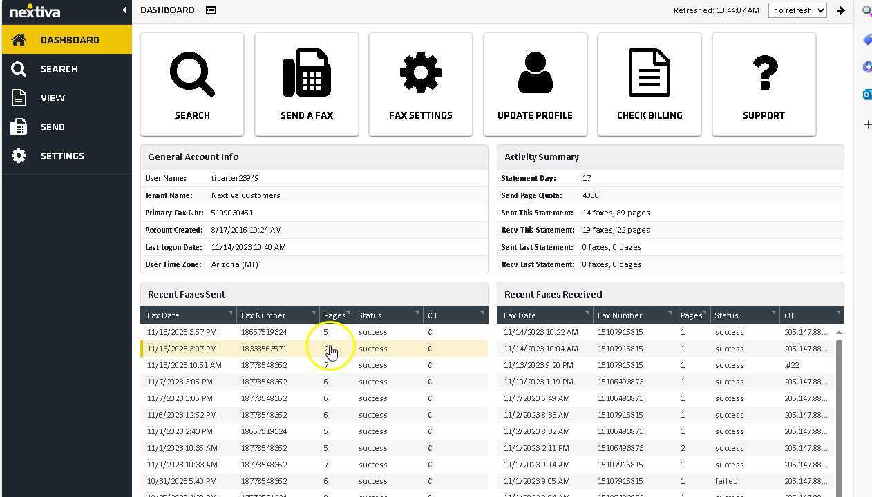Viewport: 872px width, 497px height.
Task: Open the Fax Settings gear tile
Action: pyautogui.click(x=421, y=84)
